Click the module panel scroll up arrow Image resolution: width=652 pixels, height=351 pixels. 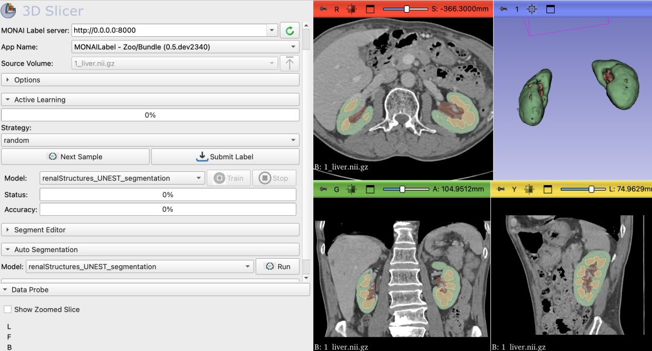tap(306, 25)
